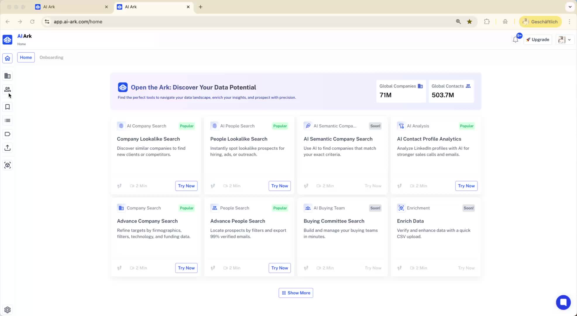Open the People icon in left sidebar
The height and width of the screenshot is (316, 577).
[x=8, y=90]
